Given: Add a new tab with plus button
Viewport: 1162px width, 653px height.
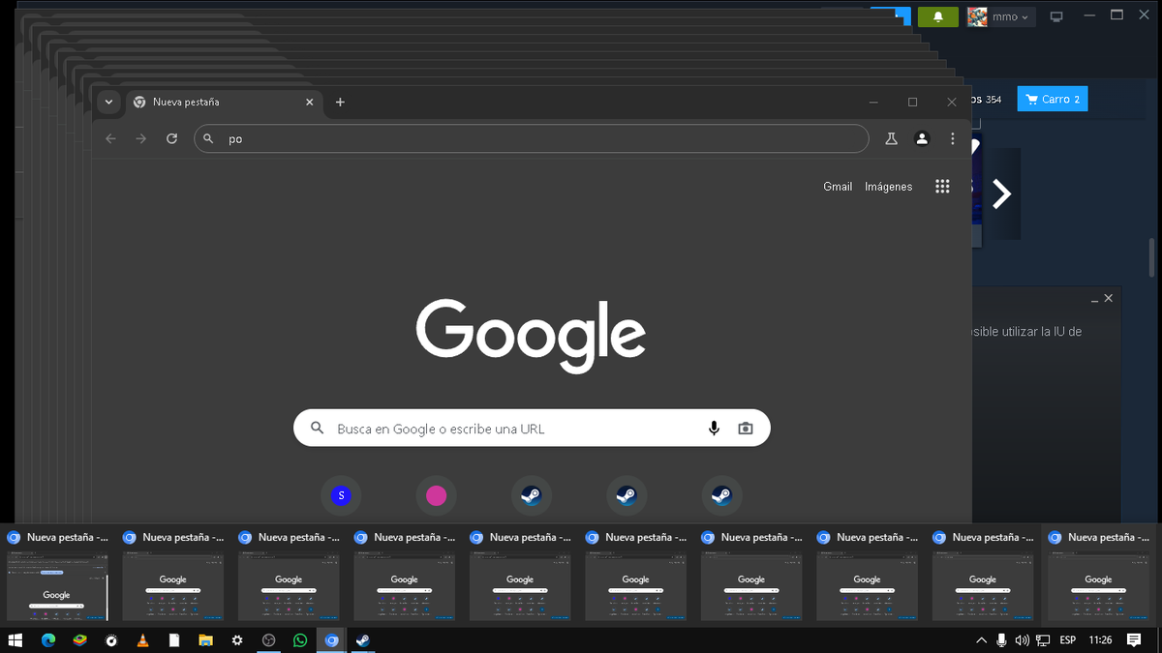Looking at the screenshot, I should pos(340,102).
